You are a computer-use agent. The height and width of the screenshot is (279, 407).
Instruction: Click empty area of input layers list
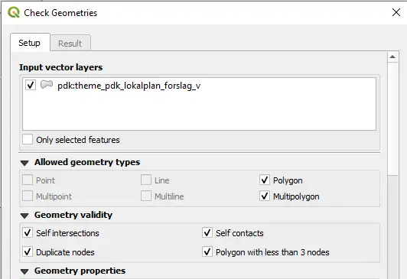(x=199, y=112)
